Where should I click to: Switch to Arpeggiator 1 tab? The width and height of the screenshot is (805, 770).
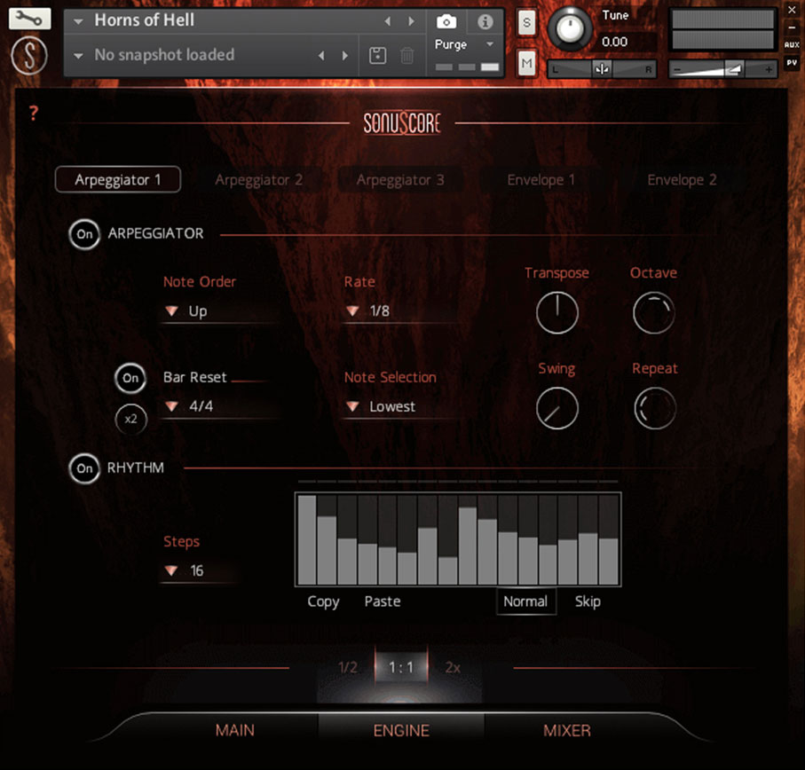click(118, 179)
